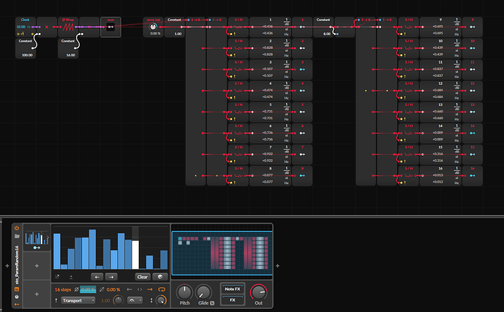Image resolution: width=504 pixels, height=312 pixels.
Task: Click the 16 steps count field
Action: tap(64, 289)
